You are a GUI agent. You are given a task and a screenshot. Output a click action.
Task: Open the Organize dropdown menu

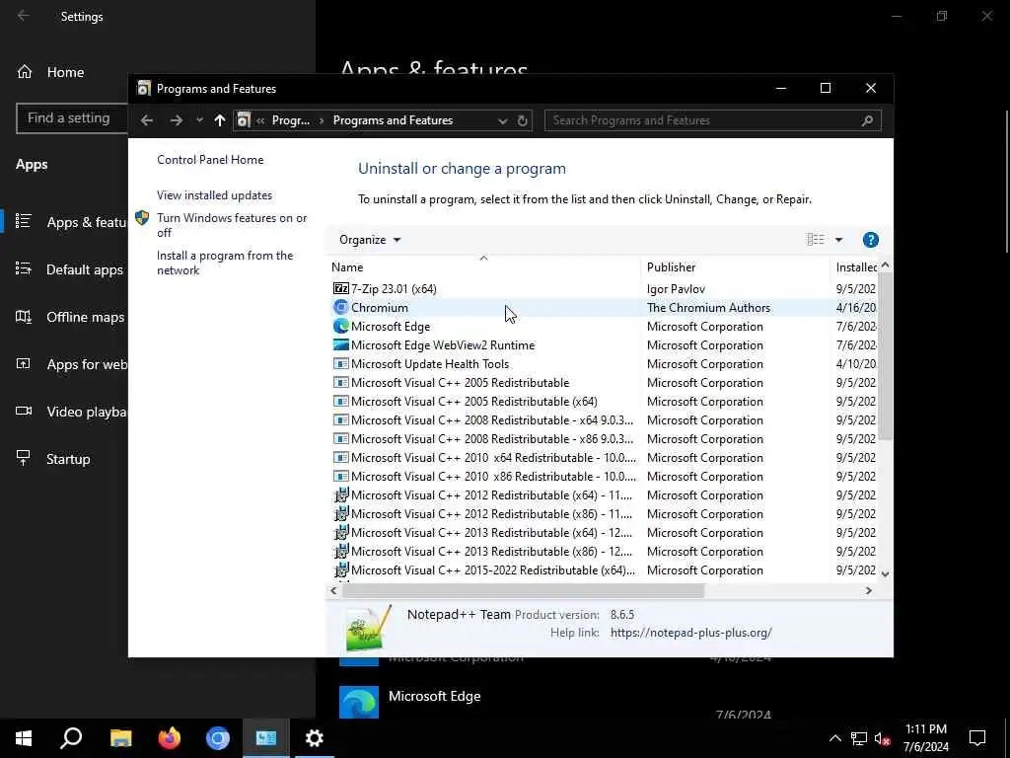click(370, 240)
